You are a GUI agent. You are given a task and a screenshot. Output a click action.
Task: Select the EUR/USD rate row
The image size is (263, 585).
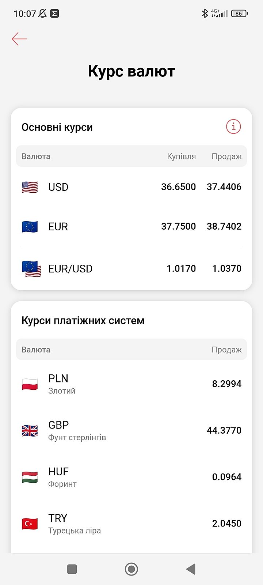pos(131,269)
